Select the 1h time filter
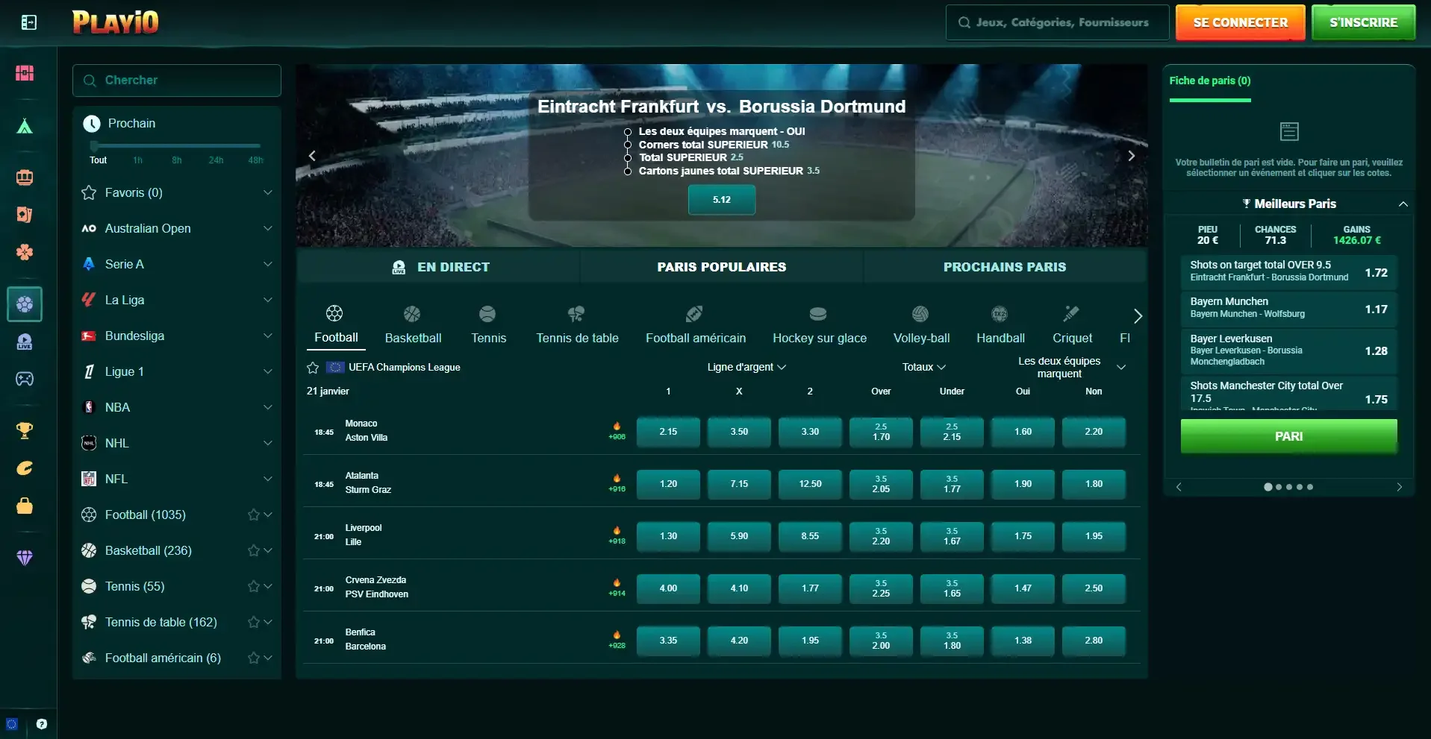This screenshot has width=1431, height=739. click(137, 160)
